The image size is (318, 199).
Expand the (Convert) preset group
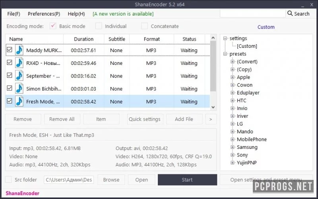click(233, 62)
